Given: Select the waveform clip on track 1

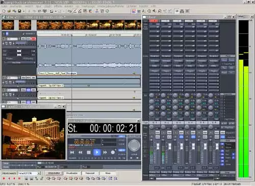Looking at the screenshot, I should 89,56.
